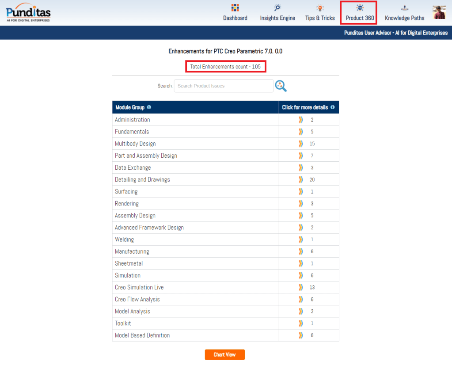Open the Dashboard menu label
The width and height of the screenshot is (452, 365).
coord(235,18)
